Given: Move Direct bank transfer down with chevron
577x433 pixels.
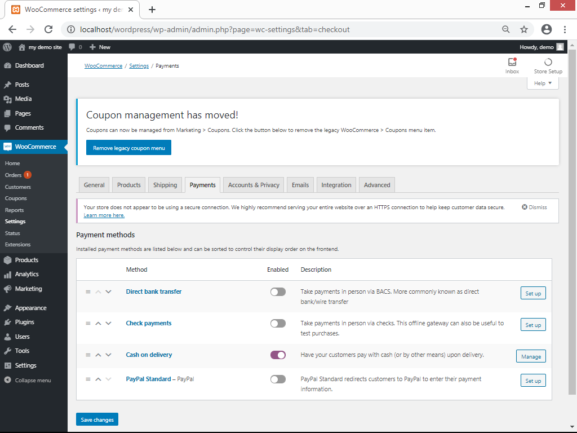Looking at the screenshot, I should tap(108, 291).
